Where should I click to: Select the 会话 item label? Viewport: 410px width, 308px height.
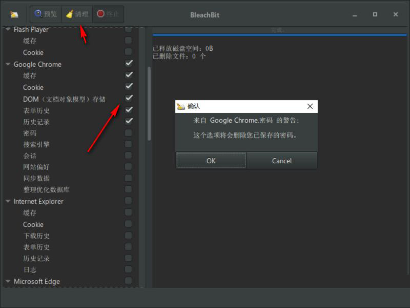pos(30,156)
